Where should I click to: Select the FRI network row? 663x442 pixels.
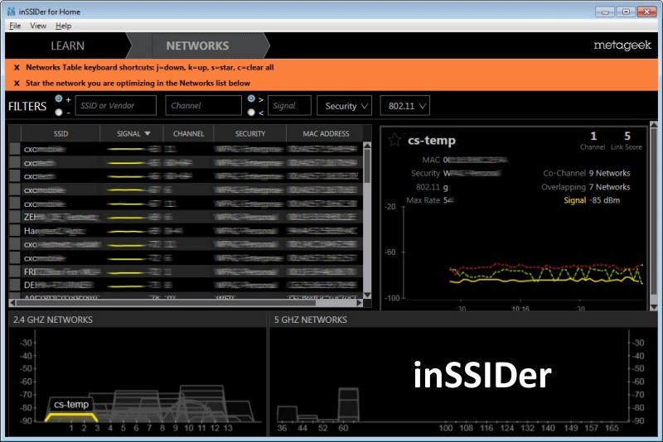186,271
